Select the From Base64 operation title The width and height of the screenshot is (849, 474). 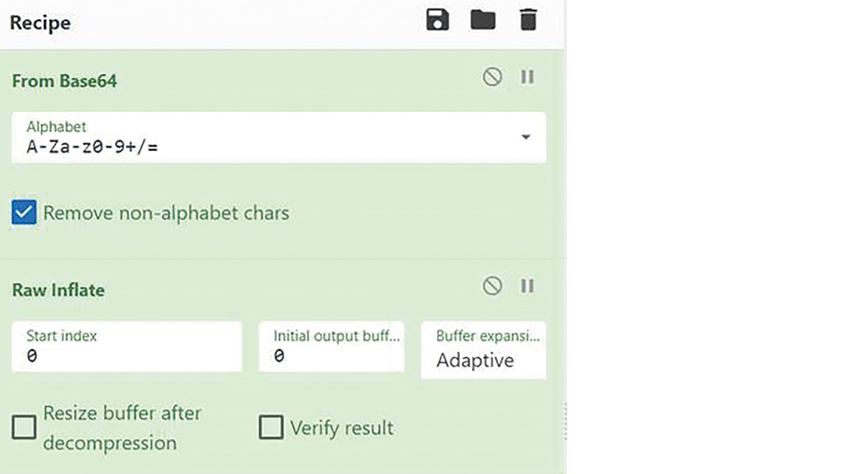pyautogui.click(x=65, y=81)
